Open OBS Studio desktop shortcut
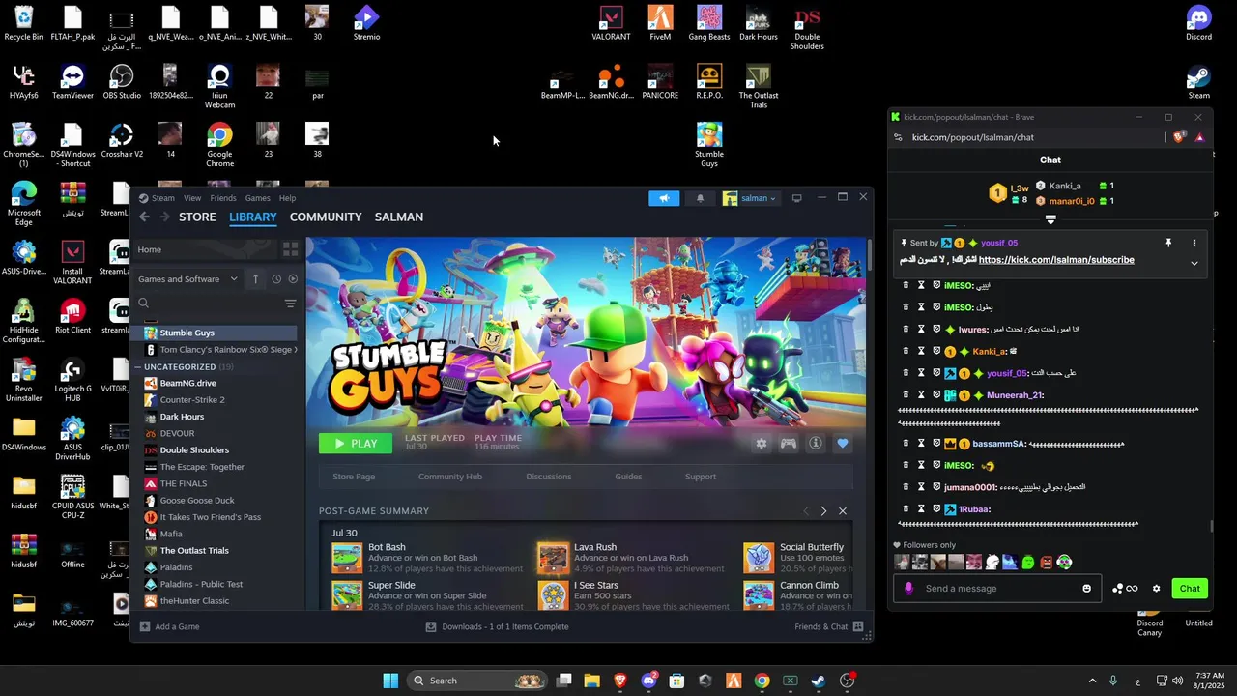This screenshot has width=1237, height=696. point(122,81)
